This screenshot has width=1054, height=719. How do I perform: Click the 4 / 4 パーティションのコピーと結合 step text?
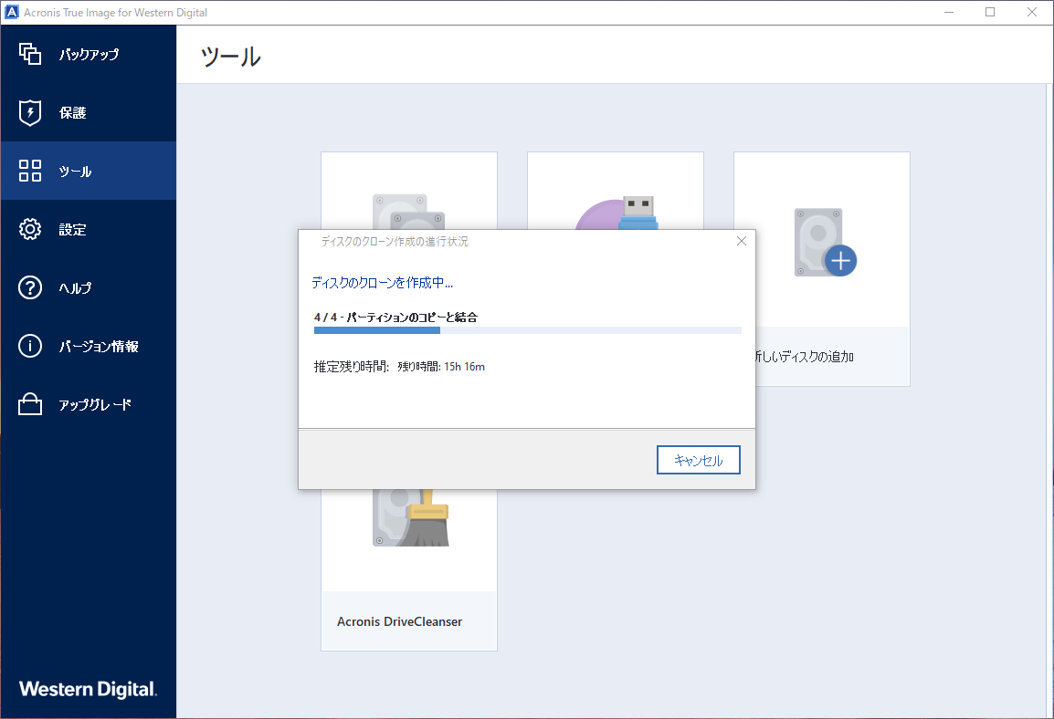click(x=395, y=317)
